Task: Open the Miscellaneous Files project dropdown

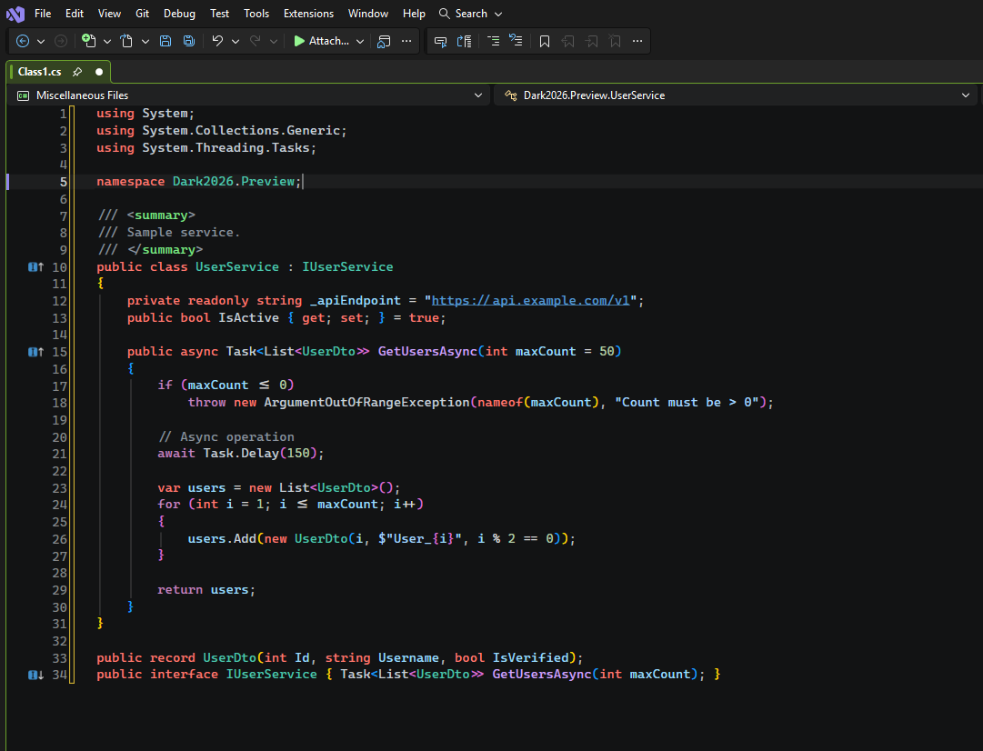Action: 478,95
